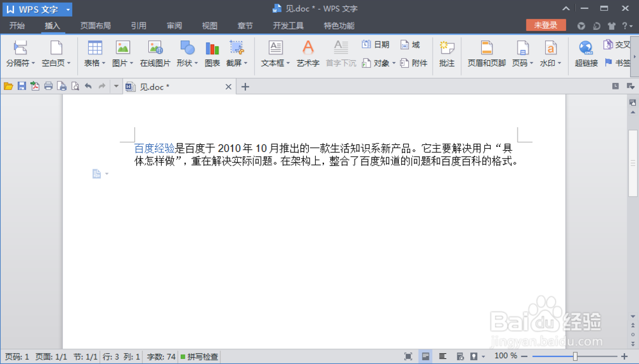This screenshot has width=639, height=364.
Task: Undo the last action
Action: coord(88,86)
